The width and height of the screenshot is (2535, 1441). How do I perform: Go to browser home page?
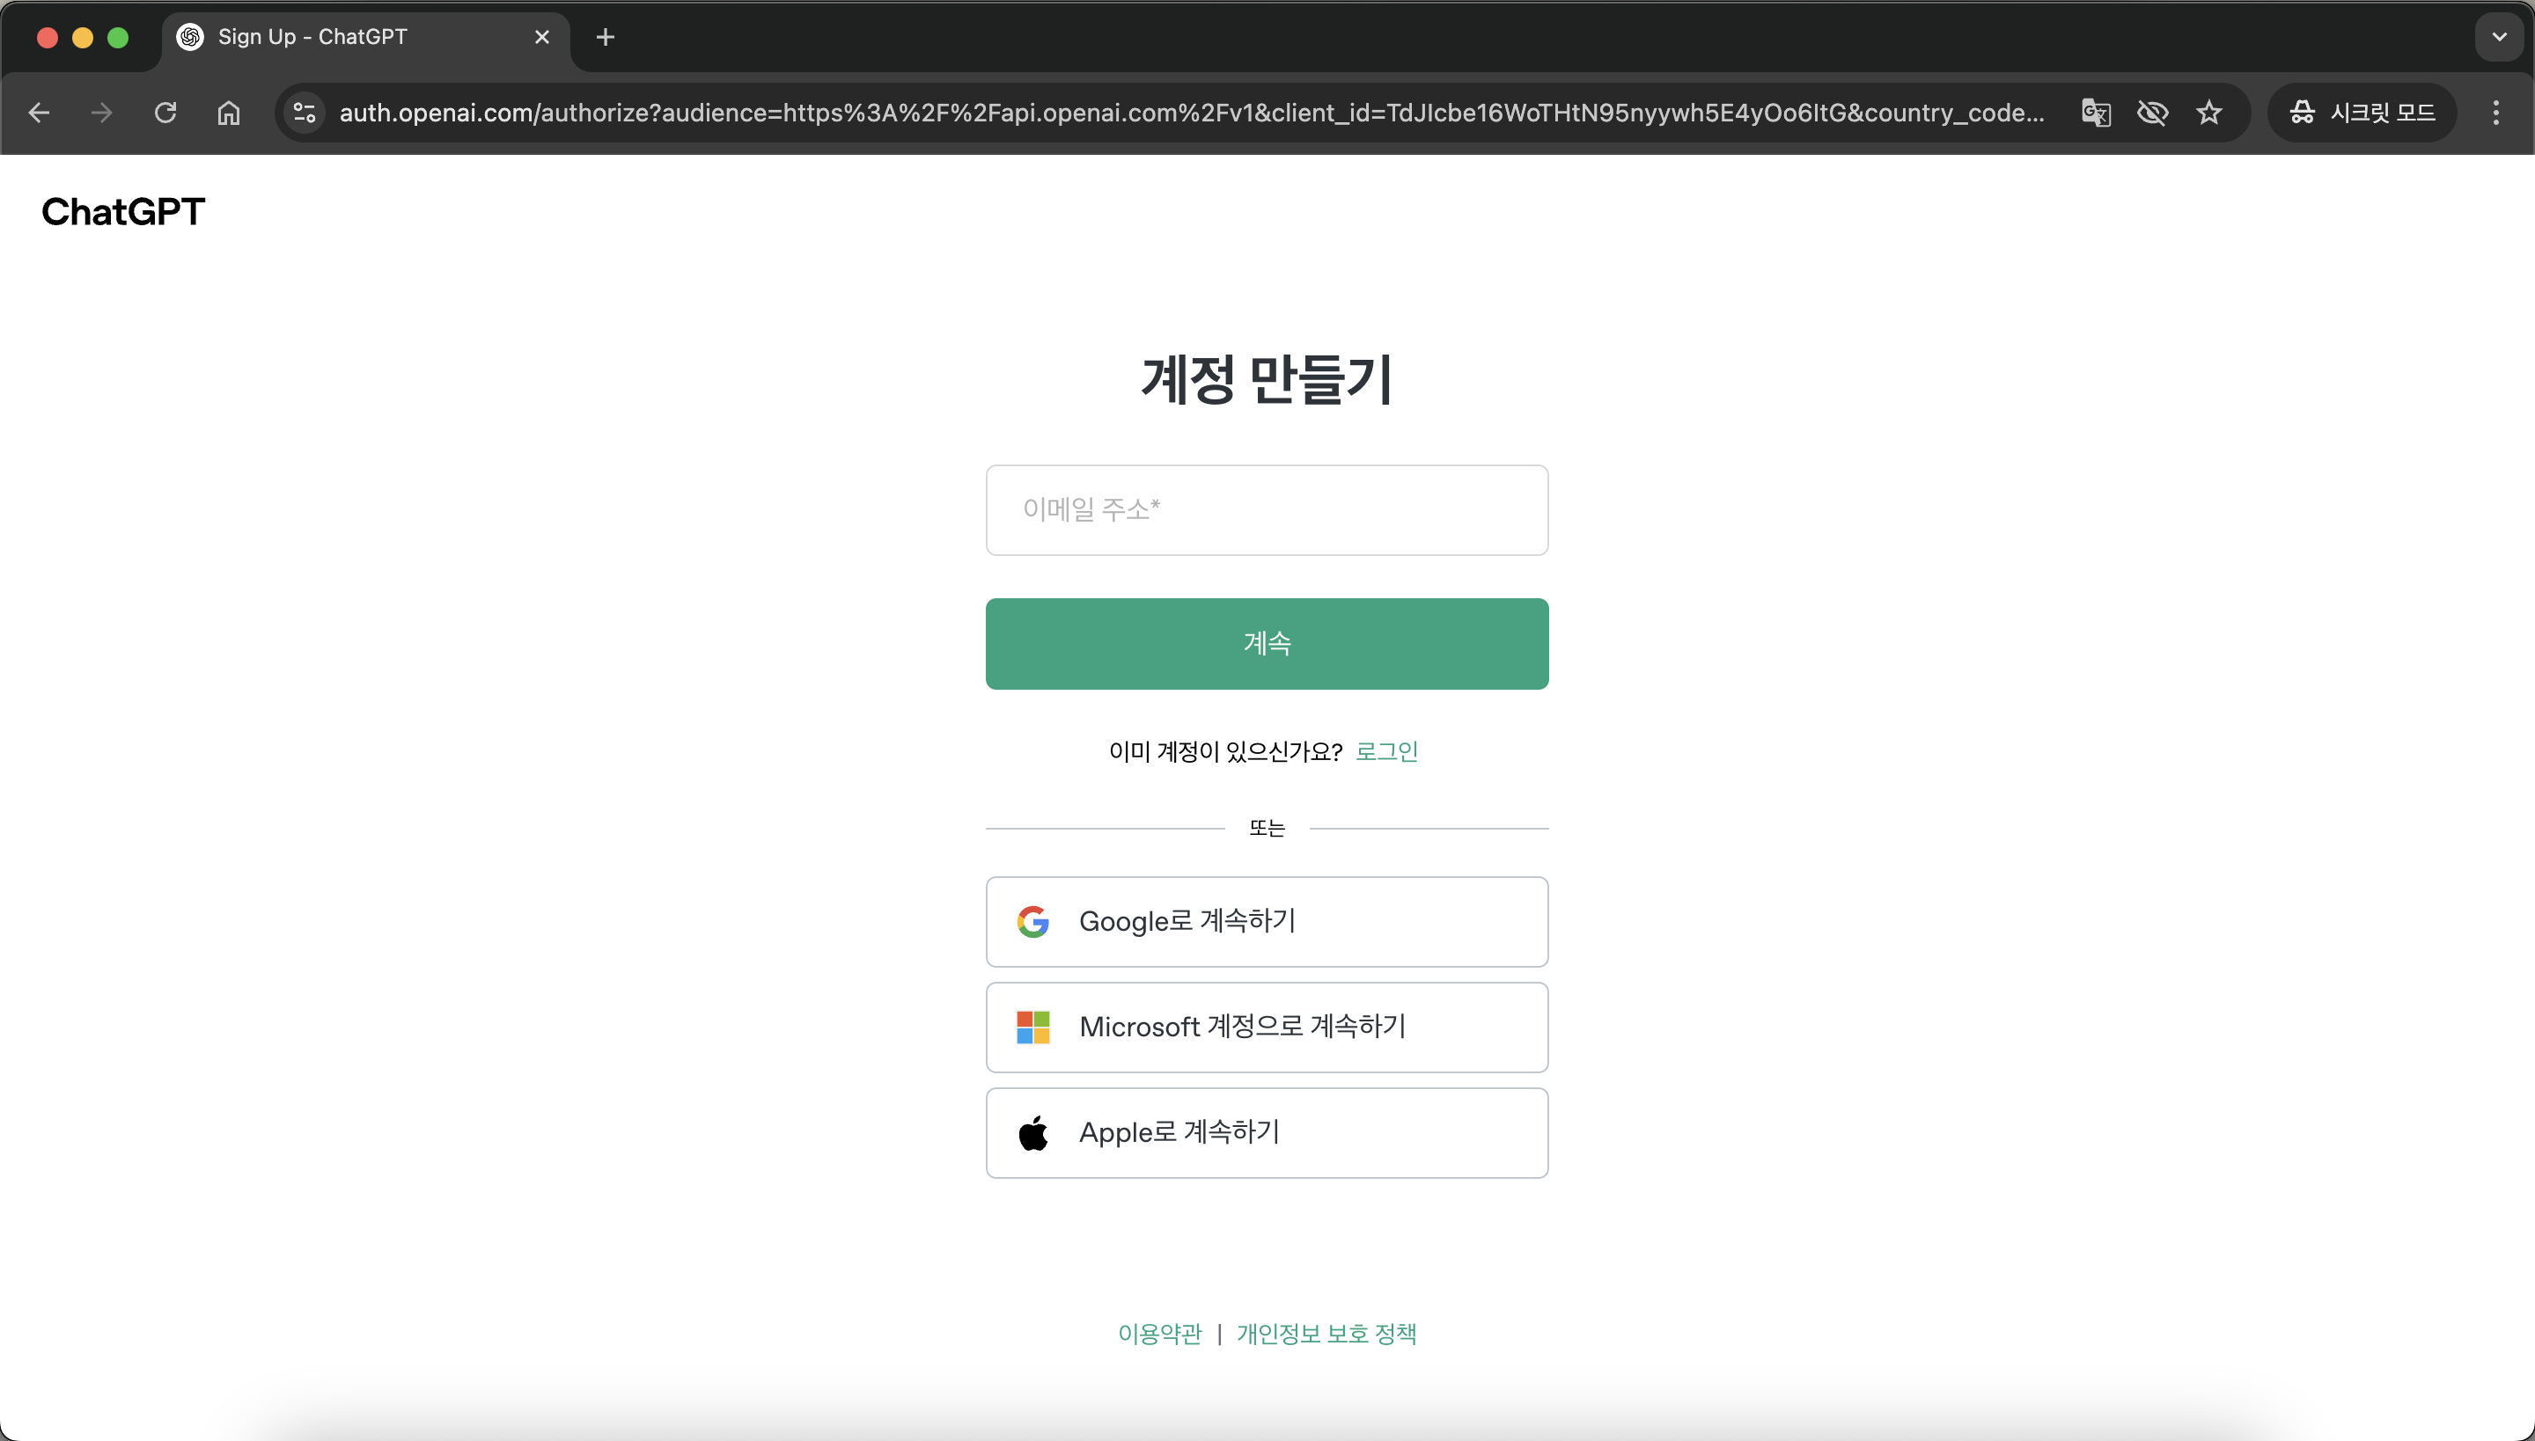229,113
